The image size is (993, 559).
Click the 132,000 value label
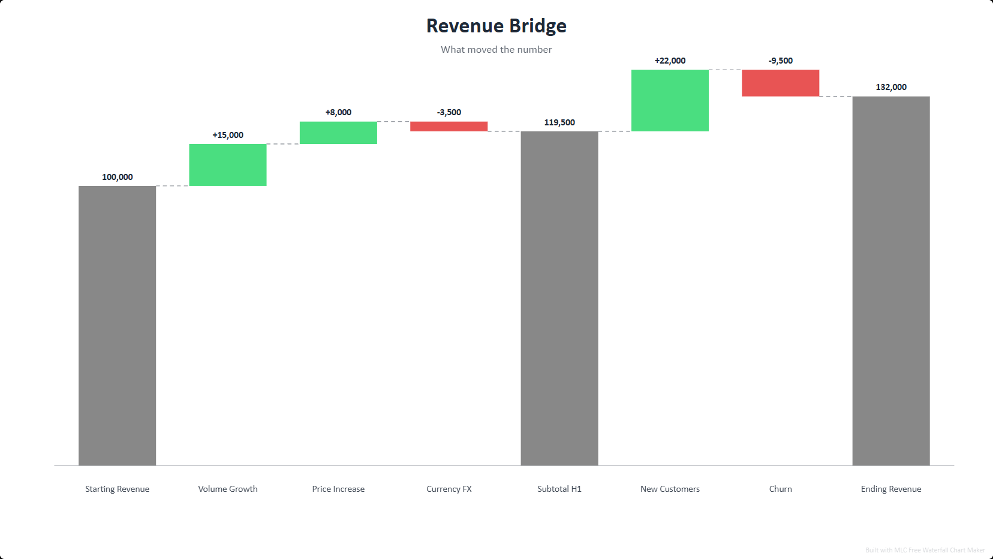coord(891,87)
